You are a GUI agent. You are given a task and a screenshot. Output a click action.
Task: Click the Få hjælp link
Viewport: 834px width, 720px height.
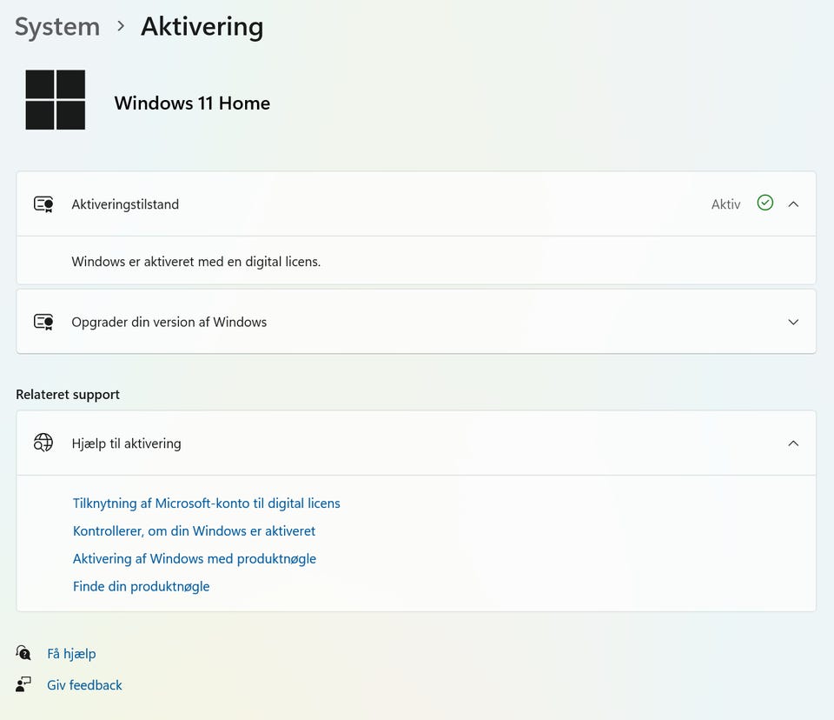(71, 653)
